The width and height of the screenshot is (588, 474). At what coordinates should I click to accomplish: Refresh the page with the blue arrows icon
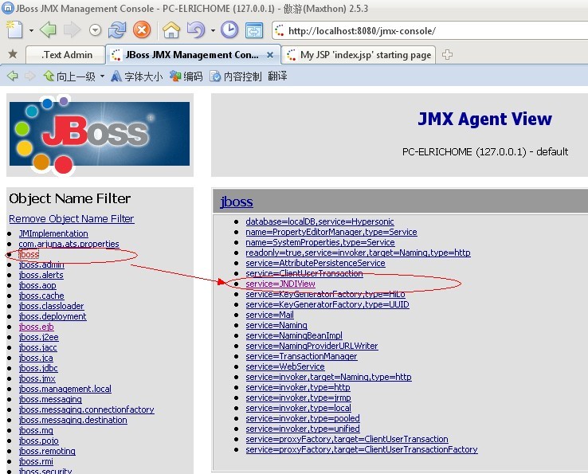pyautogui.click(x=117, y=30)
